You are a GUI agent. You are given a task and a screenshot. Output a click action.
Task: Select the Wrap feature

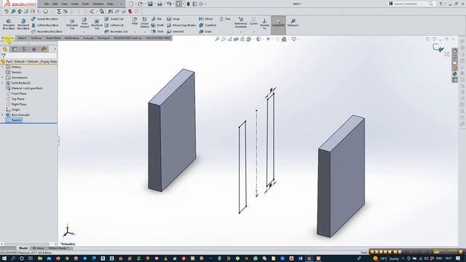coord(173,19)
